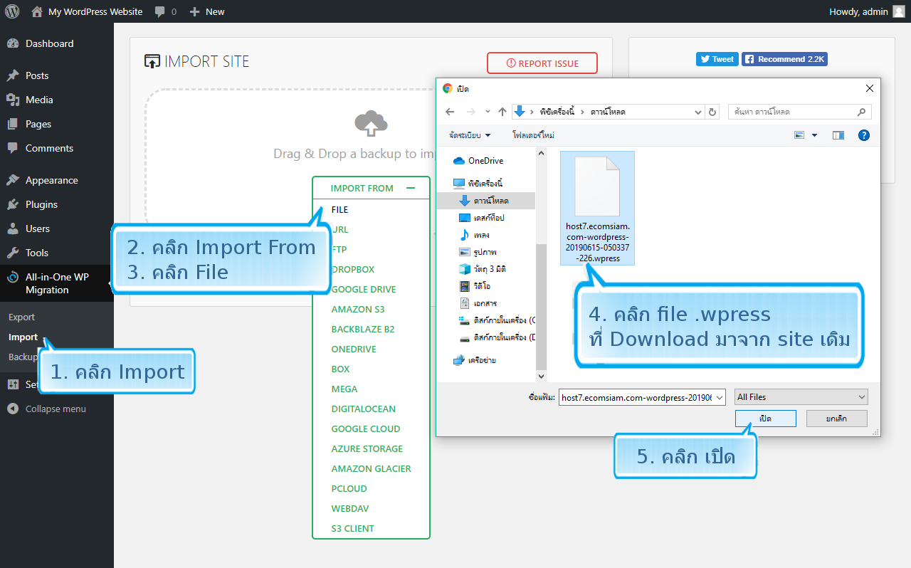Open the All Files type dropdown
The image size is (911, 568).
pyautogui.click(x=801, y=397)
